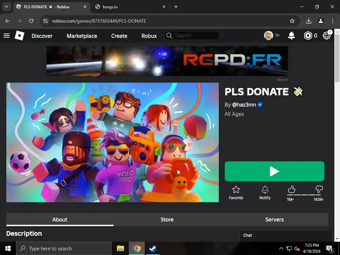Select the All Ages rating text
The height and width of the screenshot is (255, 340).
pyautogui.click(x=234, y=114)
